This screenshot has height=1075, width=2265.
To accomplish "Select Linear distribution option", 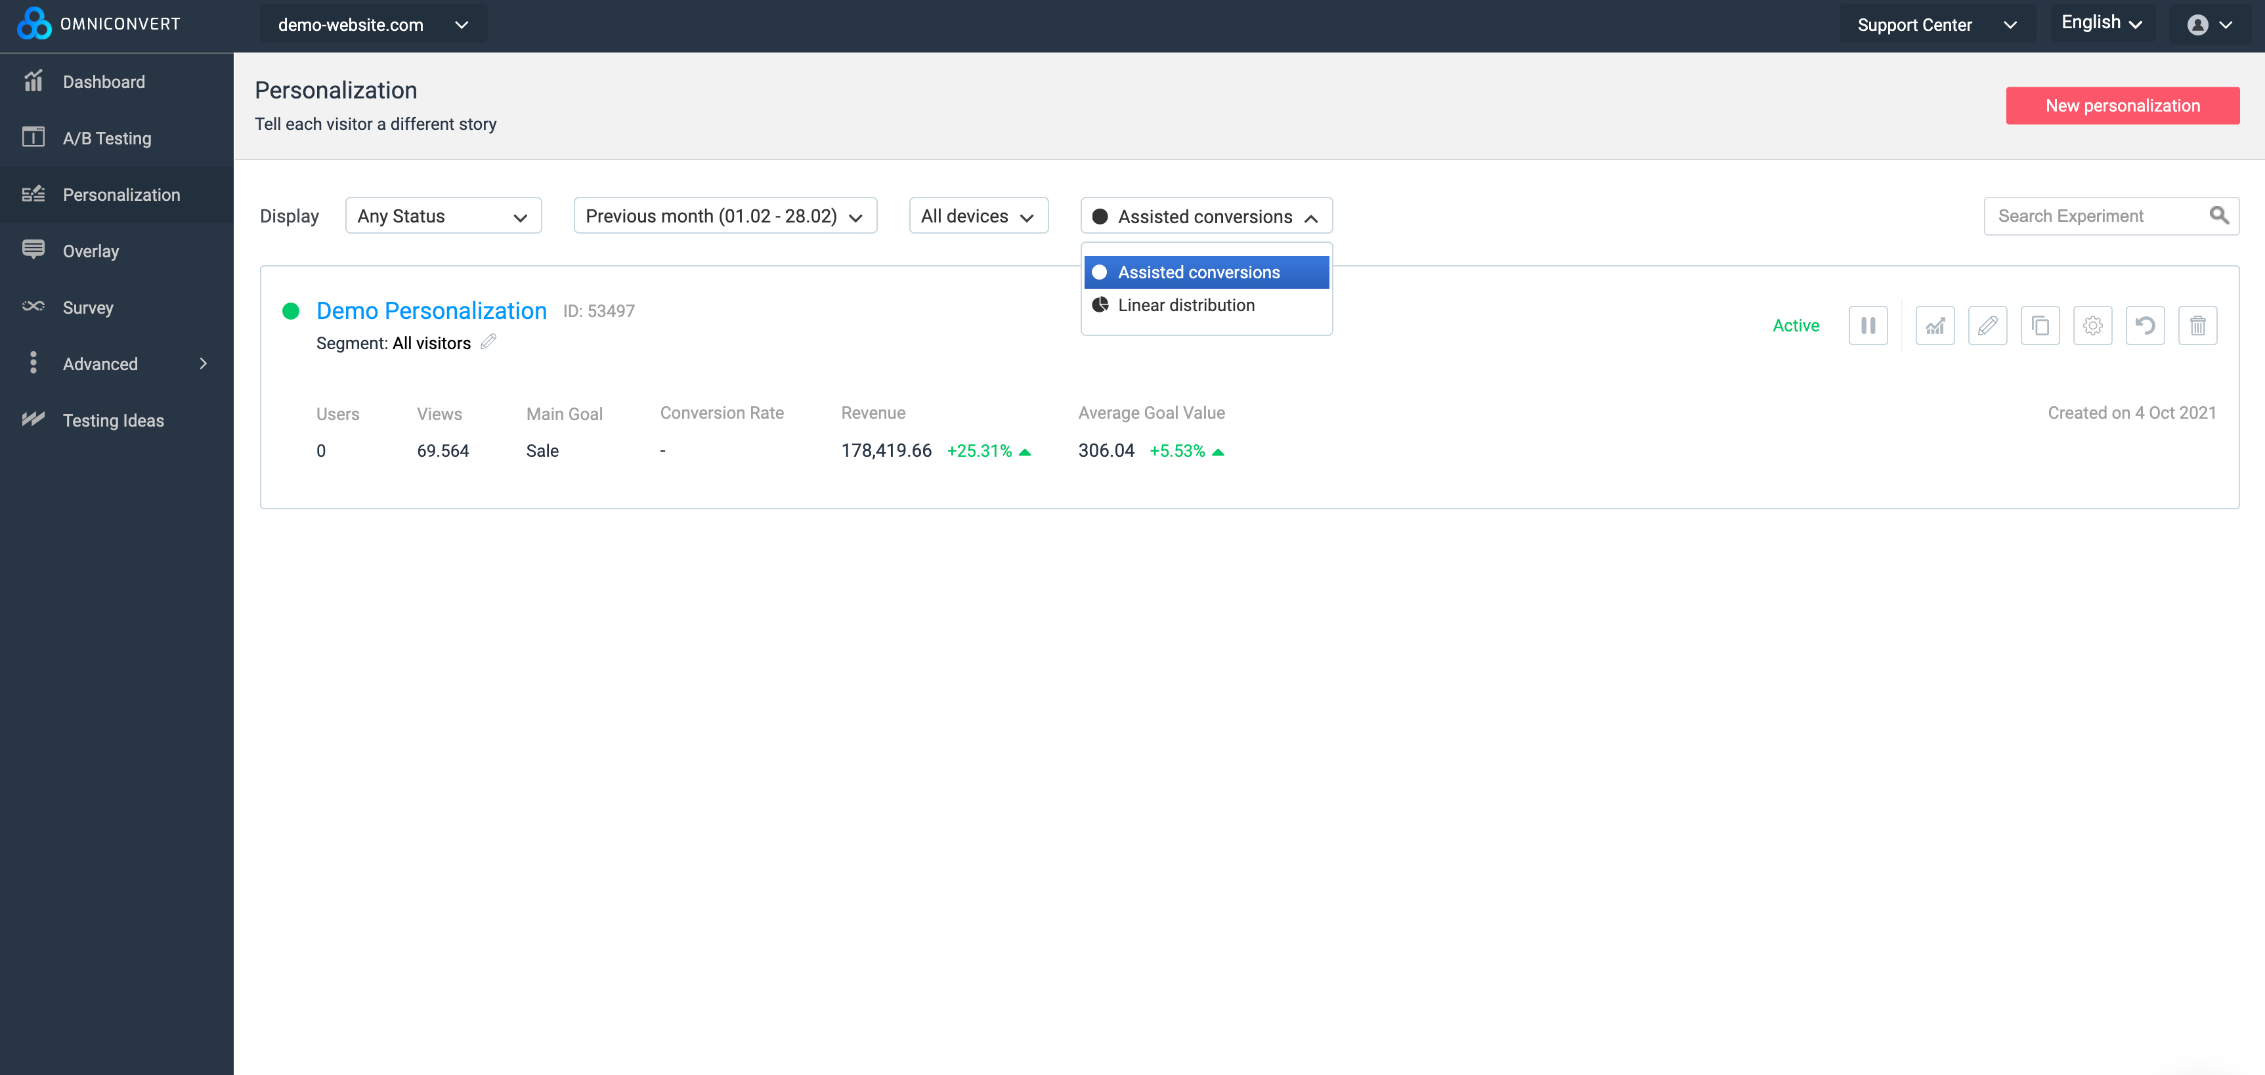I will 1185,305.
